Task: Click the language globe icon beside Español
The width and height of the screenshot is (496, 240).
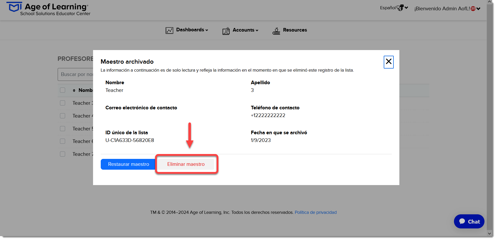Action: click(x=400, y=8)
